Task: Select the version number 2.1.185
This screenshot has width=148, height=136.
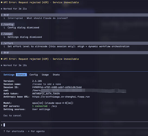Action: click(37, 81)
